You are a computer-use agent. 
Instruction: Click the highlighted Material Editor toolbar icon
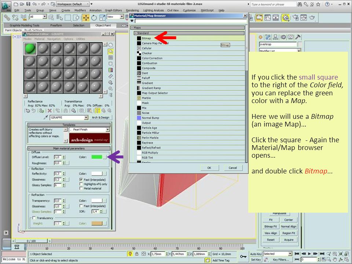(286, 18)
